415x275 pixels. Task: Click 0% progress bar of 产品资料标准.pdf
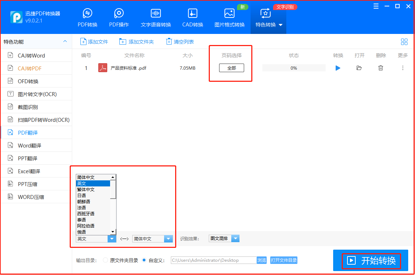(x=294, y=68)
